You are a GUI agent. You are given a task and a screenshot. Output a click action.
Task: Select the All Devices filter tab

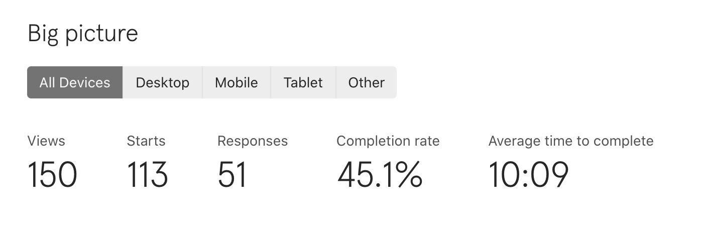click(x=75, y=82)
